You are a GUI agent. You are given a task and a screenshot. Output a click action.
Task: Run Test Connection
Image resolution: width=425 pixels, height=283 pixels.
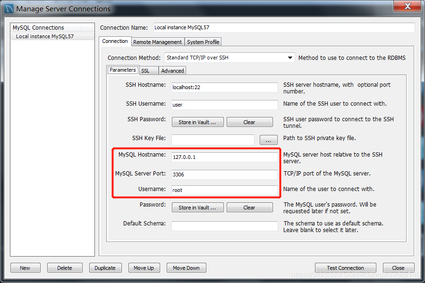[x=345, y=267]
